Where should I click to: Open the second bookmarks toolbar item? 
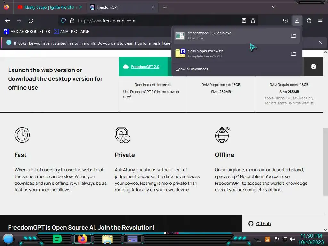(x=71, y=32)
